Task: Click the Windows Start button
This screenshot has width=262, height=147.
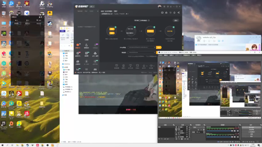Action: point(2,145)
